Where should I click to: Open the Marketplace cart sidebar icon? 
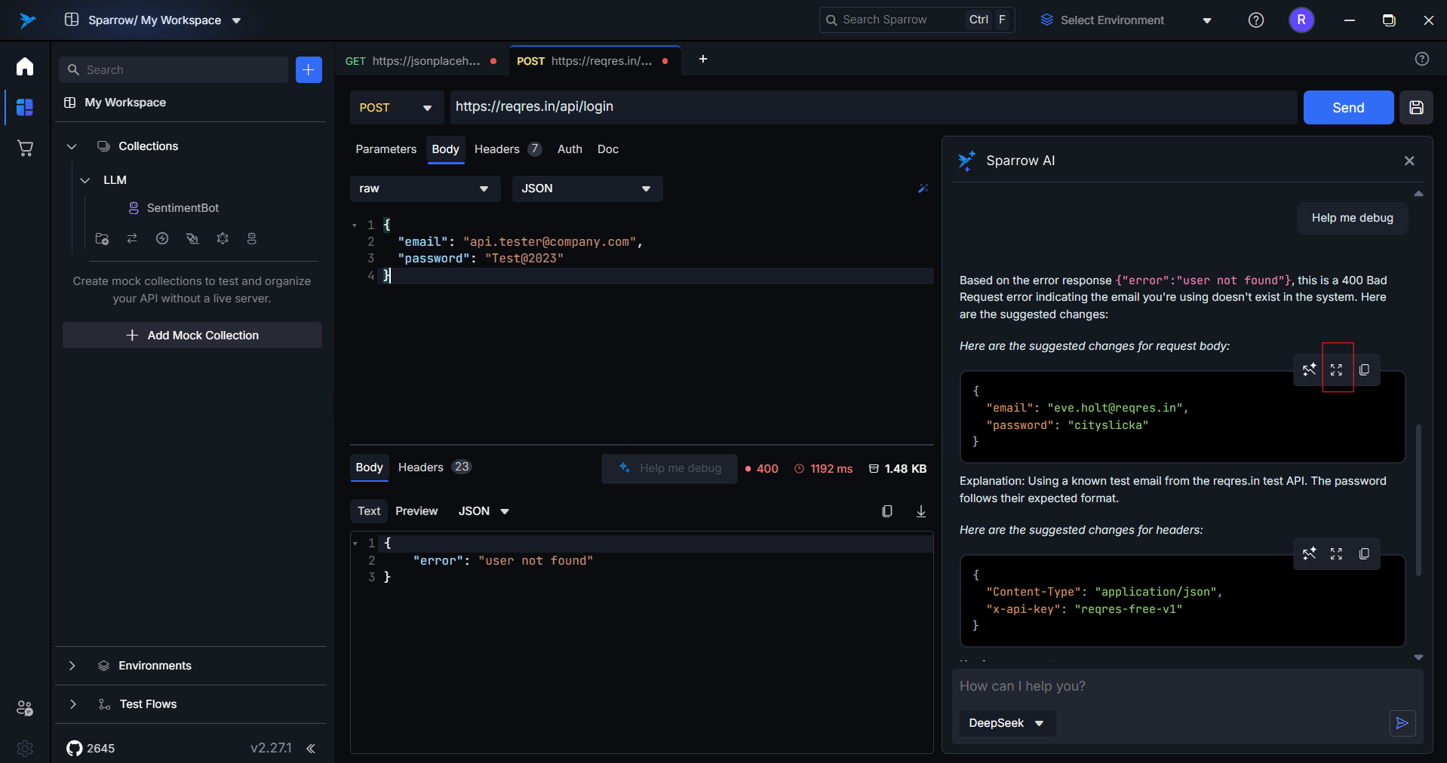tap(25, 148)
